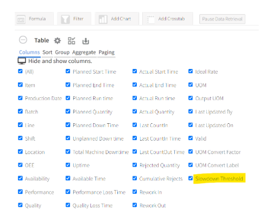Switch to the Sort tab
Image resolution: width=266 pixels, height=215 pixels.
pyautogui.click(x=47, y=52)
